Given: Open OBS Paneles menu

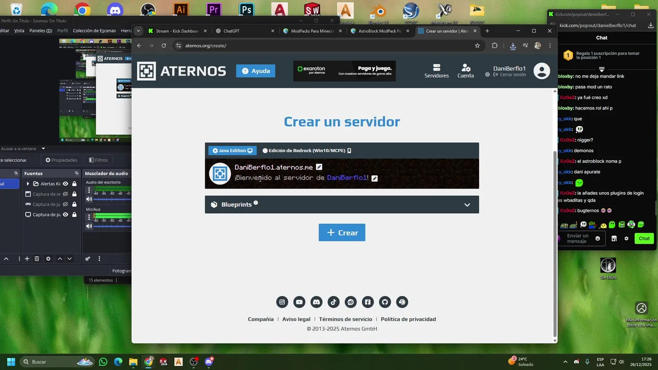Looking at the screenshot, I should click(41, 31).
